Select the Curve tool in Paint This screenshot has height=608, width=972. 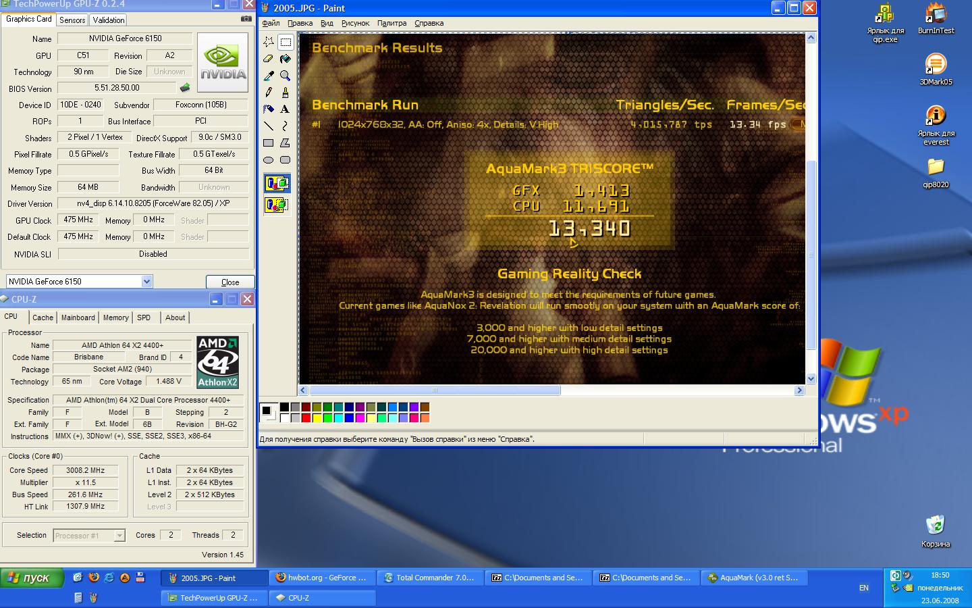pyautogui.click(x=286, y=126)
